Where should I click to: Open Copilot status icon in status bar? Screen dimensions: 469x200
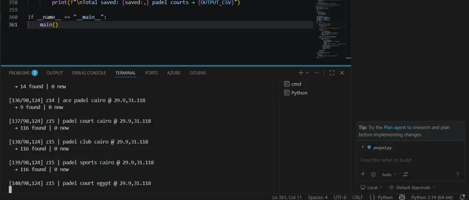[x=402, y=197]
